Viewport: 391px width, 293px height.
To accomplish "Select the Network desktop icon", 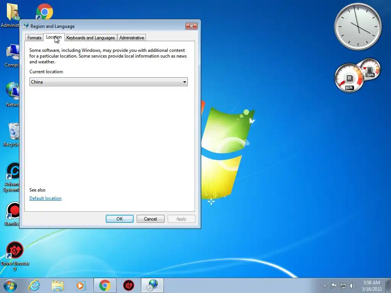I will click(12, 95).
